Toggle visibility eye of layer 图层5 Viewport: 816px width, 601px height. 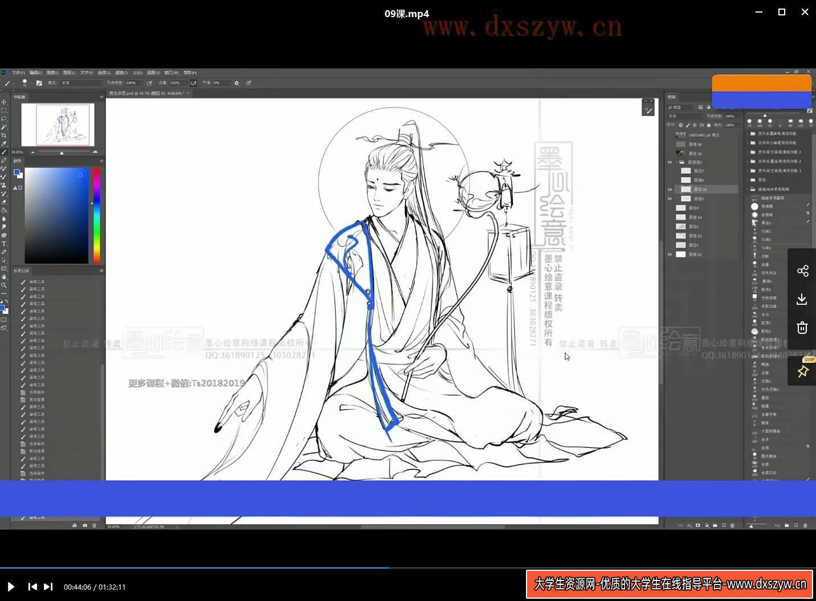click(670, 198)
